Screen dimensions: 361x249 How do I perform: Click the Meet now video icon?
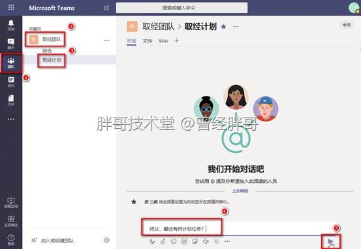tap(206, 241)
